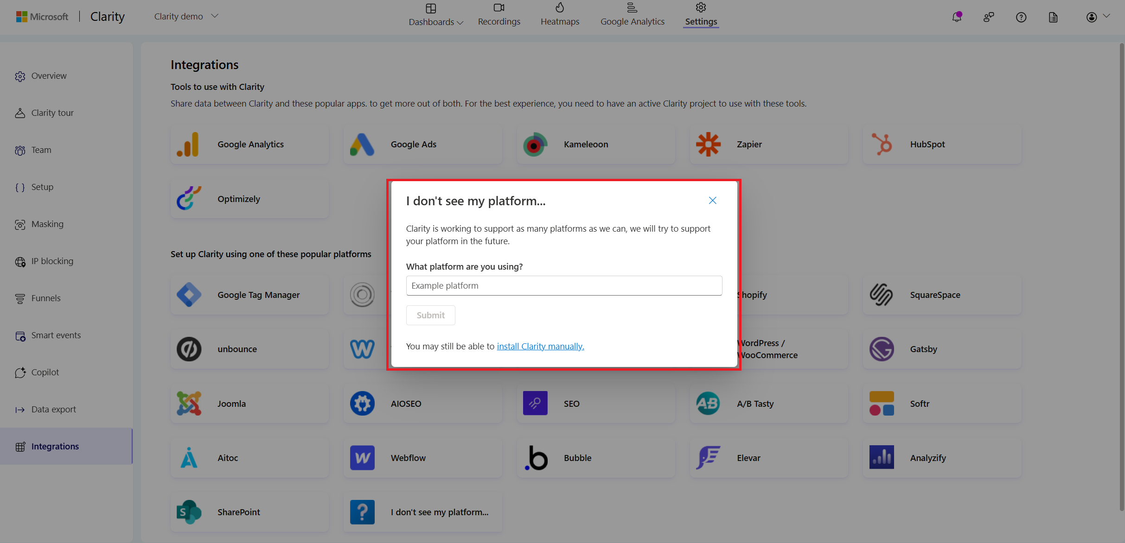Click the help question mark icon

[x=1021, y=17]
